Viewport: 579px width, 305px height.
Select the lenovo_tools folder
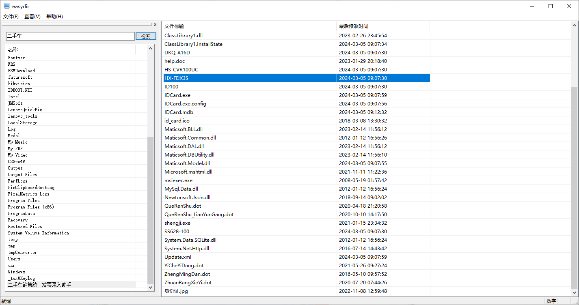tap(22, 116)
